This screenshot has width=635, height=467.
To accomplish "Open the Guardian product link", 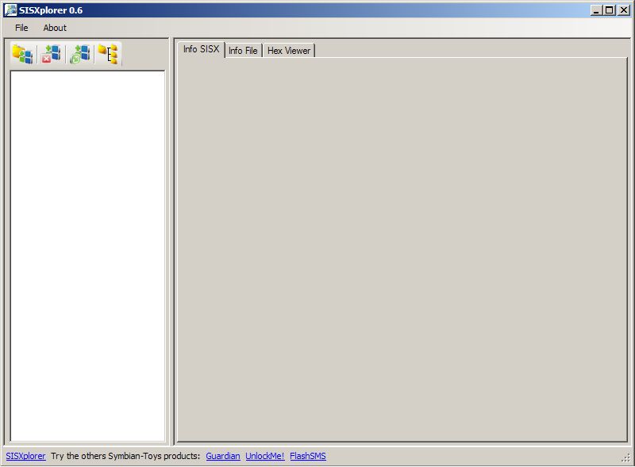I will 223,456.
